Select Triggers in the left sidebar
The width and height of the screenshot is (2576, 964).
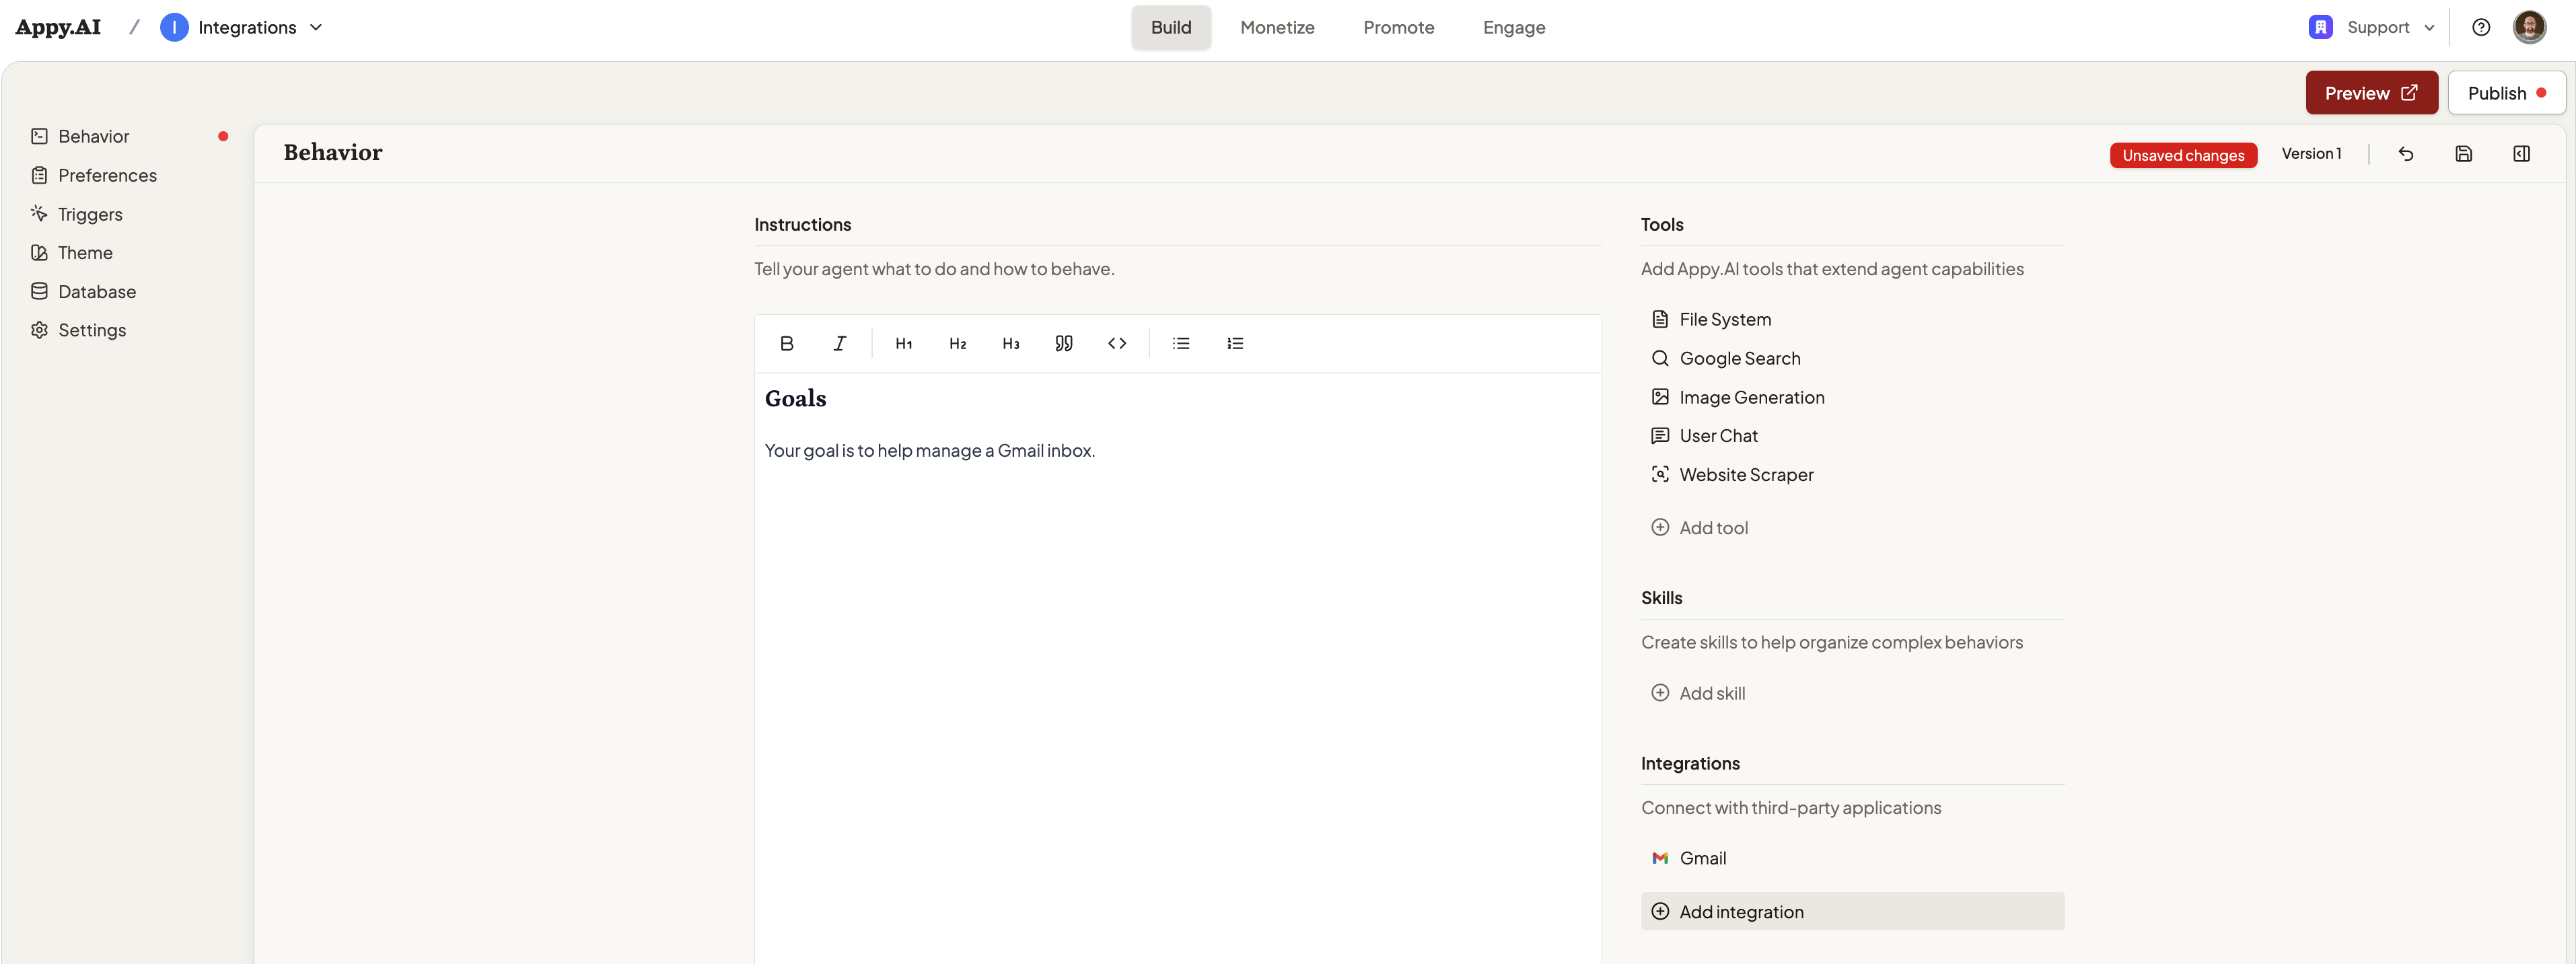[90, 213]
